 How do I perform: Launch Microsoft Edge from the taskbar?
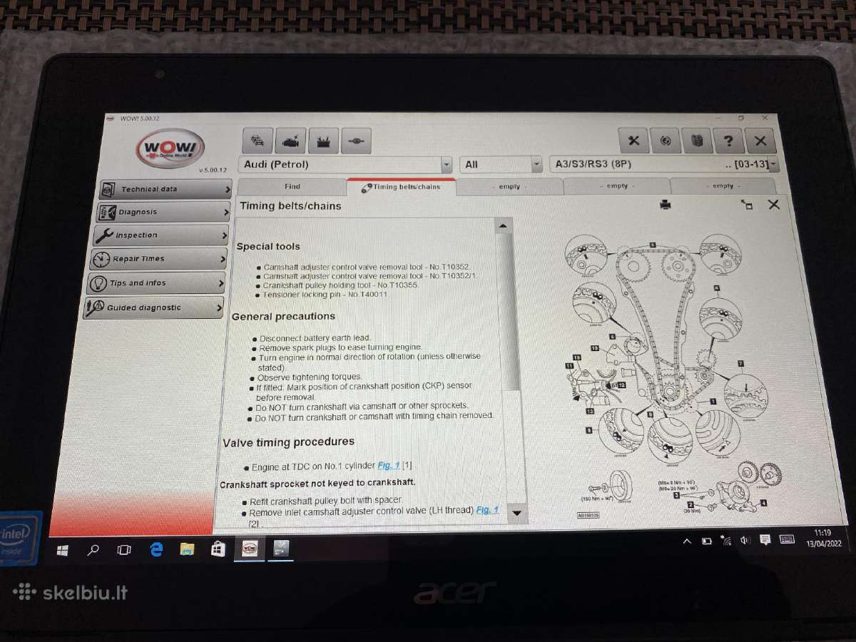156,549
